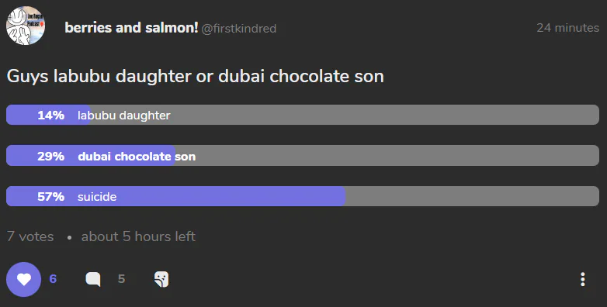Vote for the labubu daughter option
607x307 pixels.
(x=303, y=115)
